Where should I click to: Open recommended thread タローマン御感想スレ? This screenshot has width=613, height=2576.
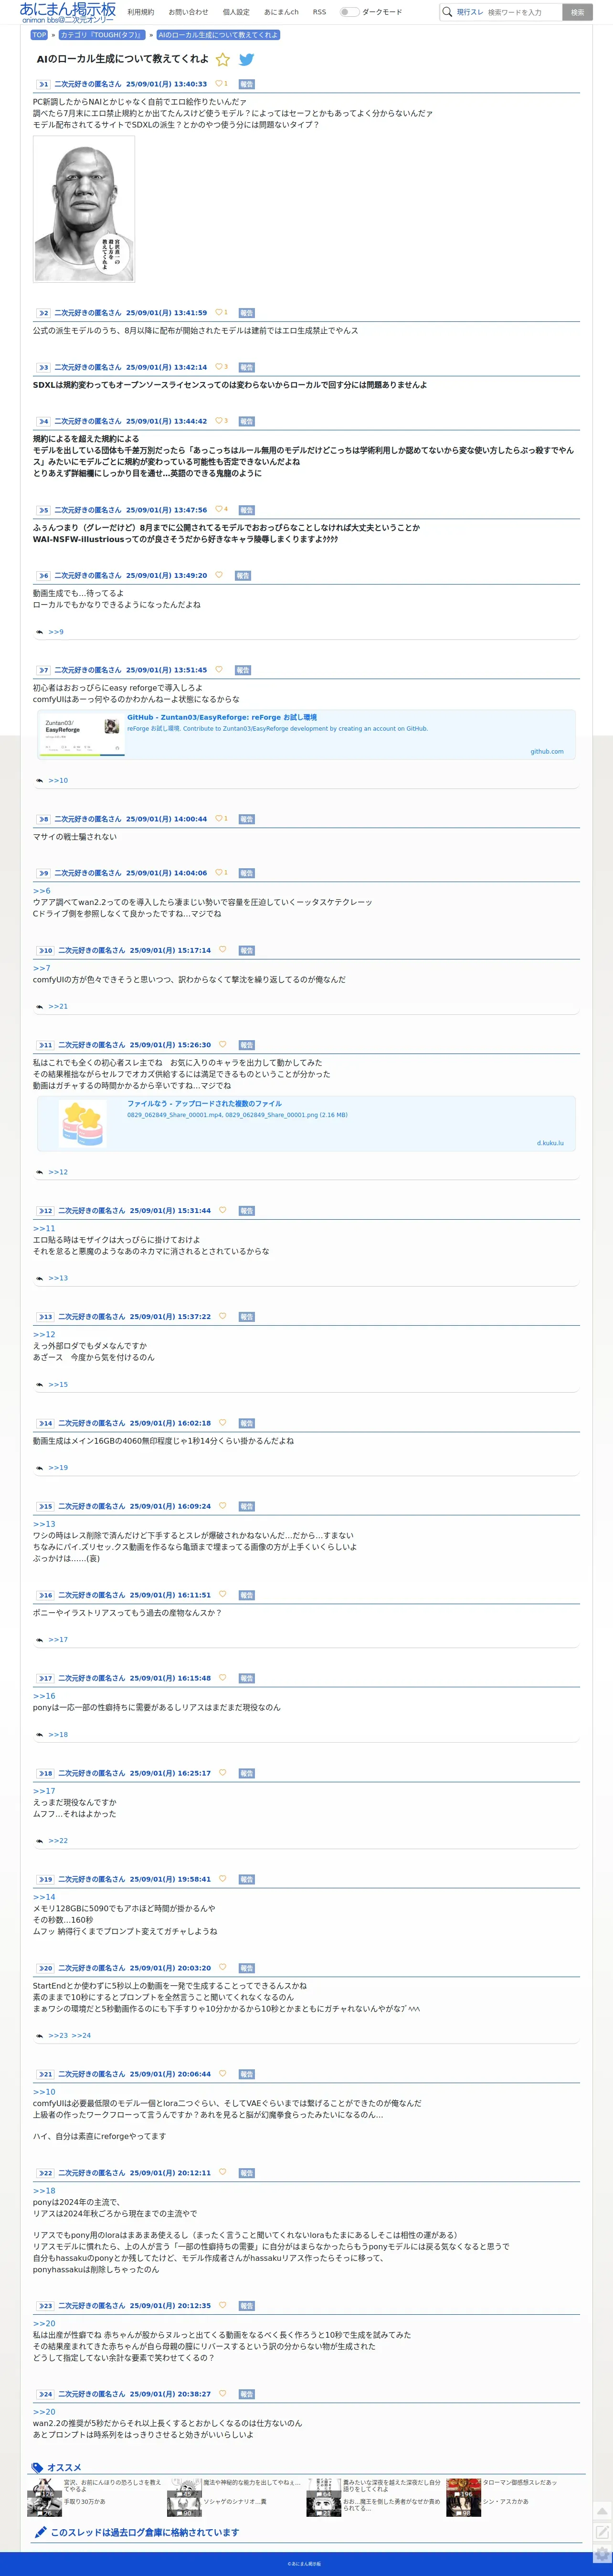click(519, 2483)
